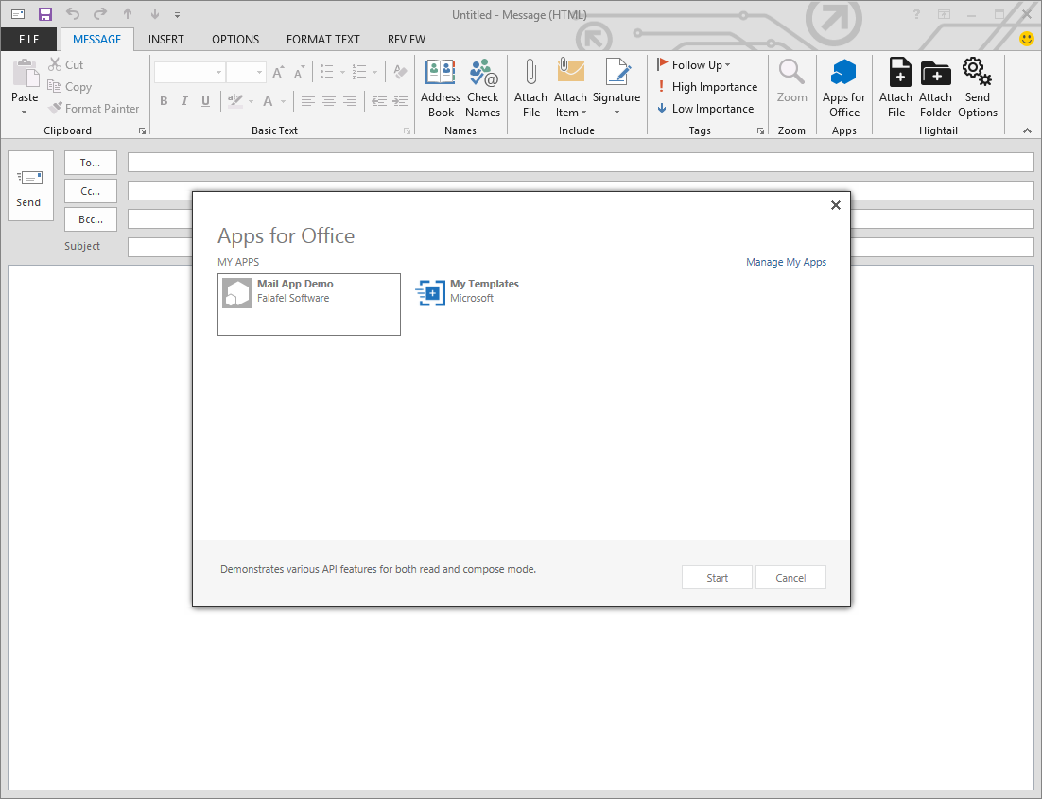Toggle bold text formatting
1042x799 pixels.
(163, 100)
